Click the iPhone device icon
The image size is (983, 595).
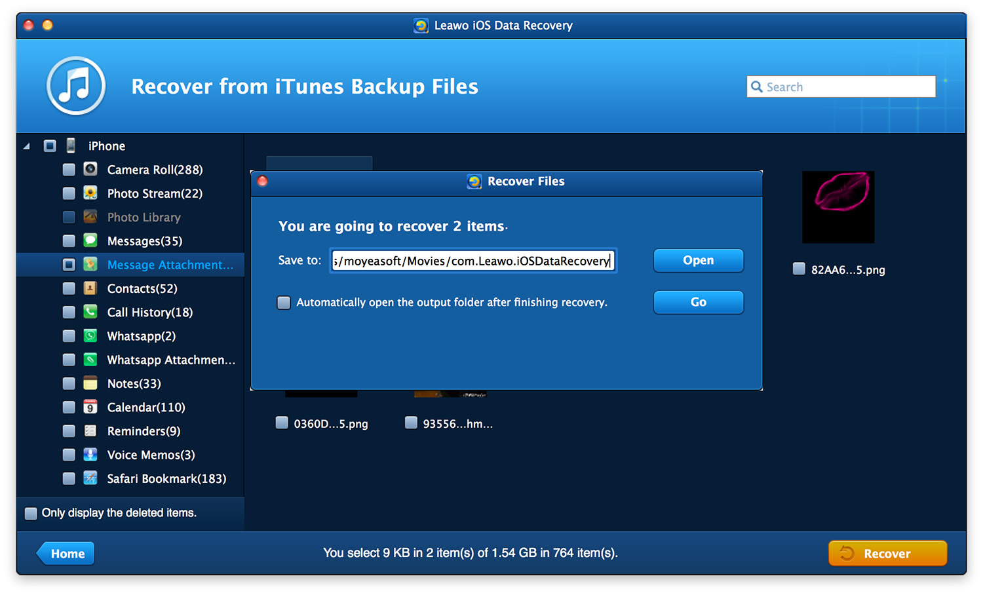[x=71, y=145]
